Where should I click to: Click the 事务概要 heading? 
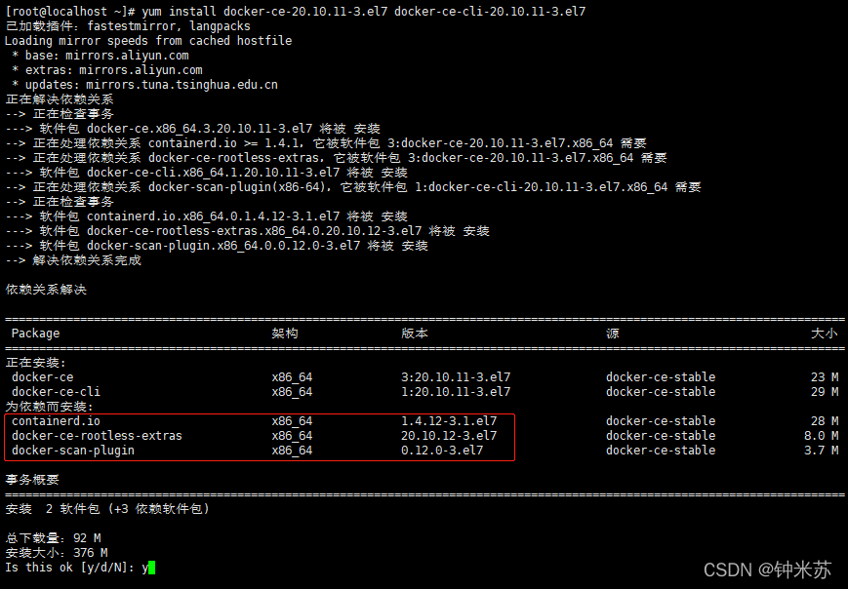(x=32, y=480)
